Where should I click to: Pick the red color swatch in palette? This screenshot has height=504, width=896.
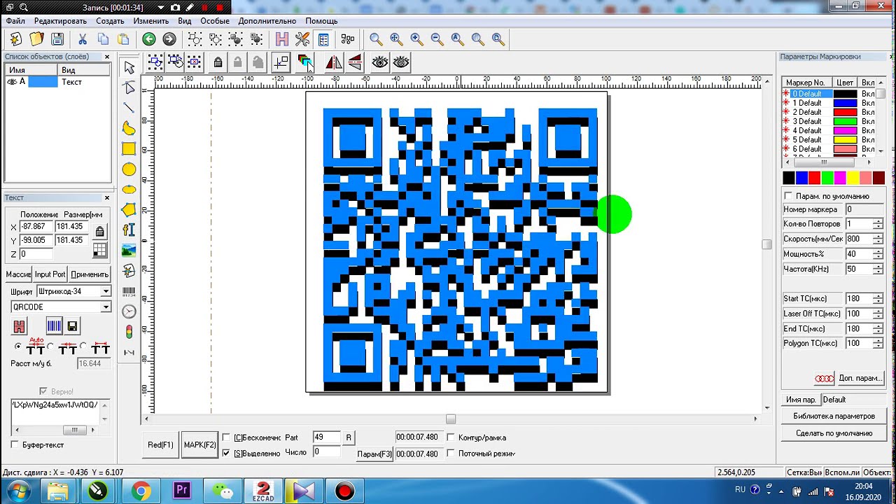(x=814, y=178)
